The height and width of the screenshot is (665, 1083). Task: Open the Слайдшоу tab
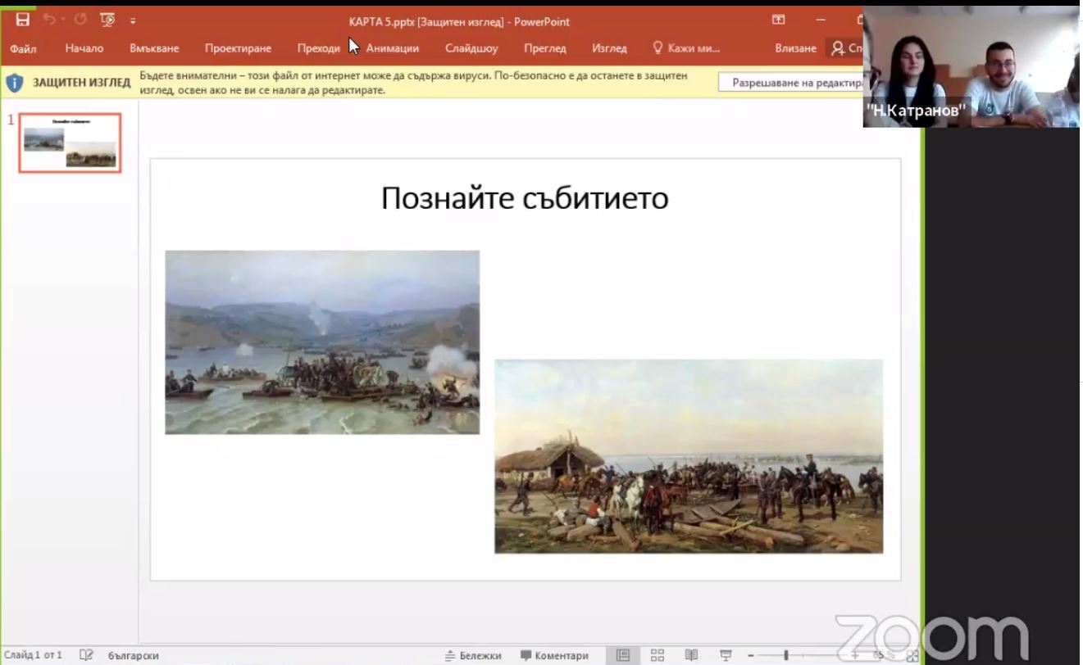(471, 48)
